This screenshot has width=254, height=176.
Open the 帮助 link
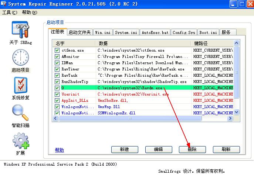(x=60, y=150)
